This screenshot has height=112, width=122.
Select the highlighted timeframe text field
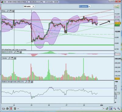pos(84,6)
